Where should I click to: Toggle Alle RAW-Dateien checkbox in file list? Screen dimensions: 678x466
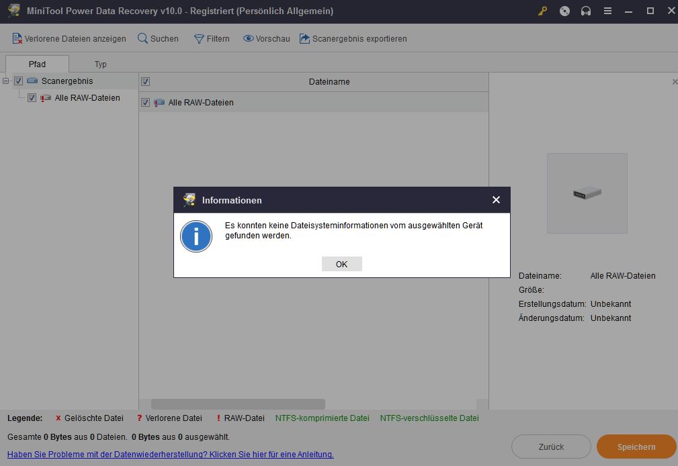(146, 103)
